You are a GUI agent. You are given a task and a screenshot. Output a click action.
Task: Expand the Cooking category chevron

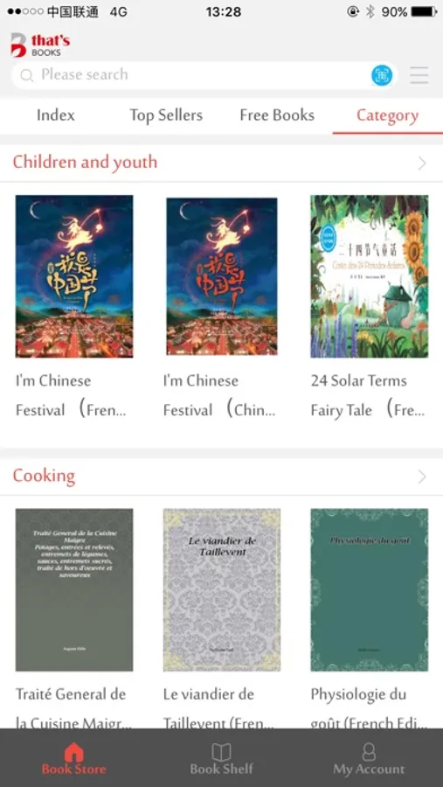click(422, 477)
